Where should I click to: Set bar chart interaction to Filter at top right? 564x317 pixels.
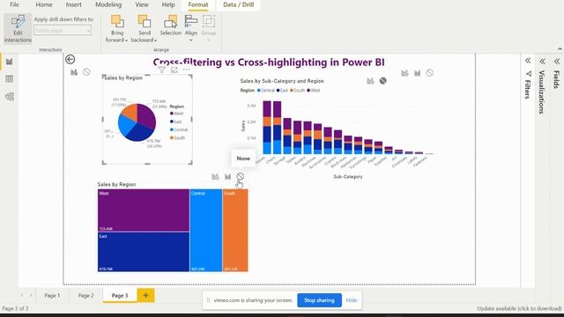pyautogui.click(x=404, y=73)
